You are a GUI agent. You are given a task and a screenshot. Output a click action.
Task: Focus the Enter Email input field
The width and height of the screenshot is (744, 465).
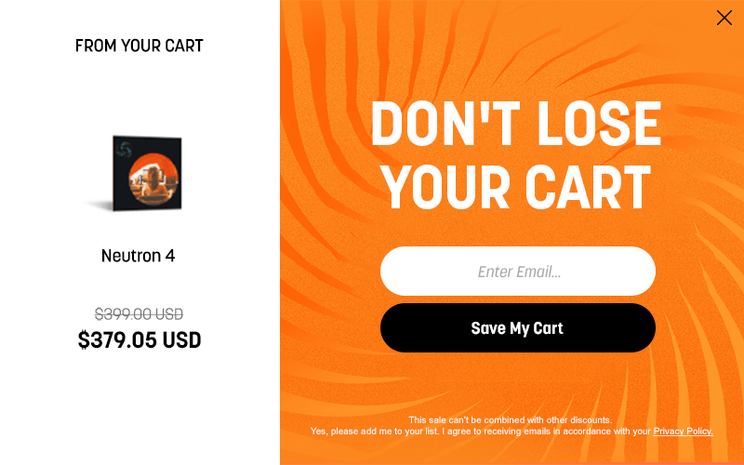pyautogui.click(x=518, y=272)
